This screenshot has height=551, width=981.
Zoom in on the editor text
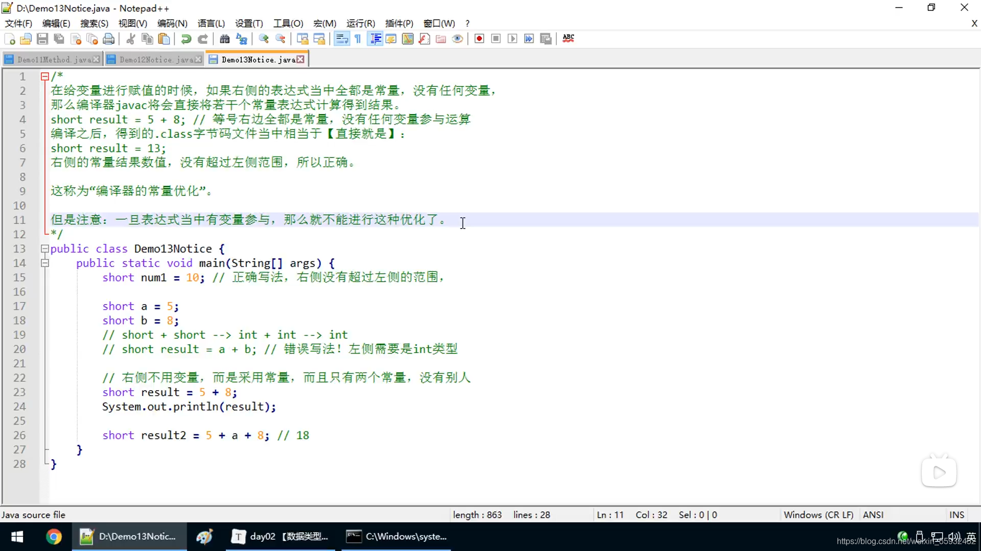264,39
